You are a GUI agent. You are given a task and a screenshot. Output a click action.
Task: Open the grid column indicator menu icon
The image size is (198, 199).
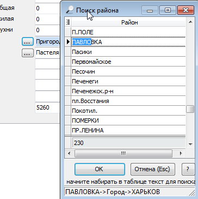[x=68, y=22]
